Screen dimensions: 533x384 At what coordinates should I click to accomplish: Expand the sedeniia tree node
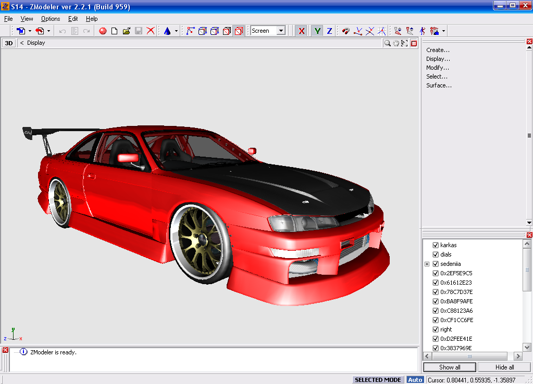click(427, 264)
